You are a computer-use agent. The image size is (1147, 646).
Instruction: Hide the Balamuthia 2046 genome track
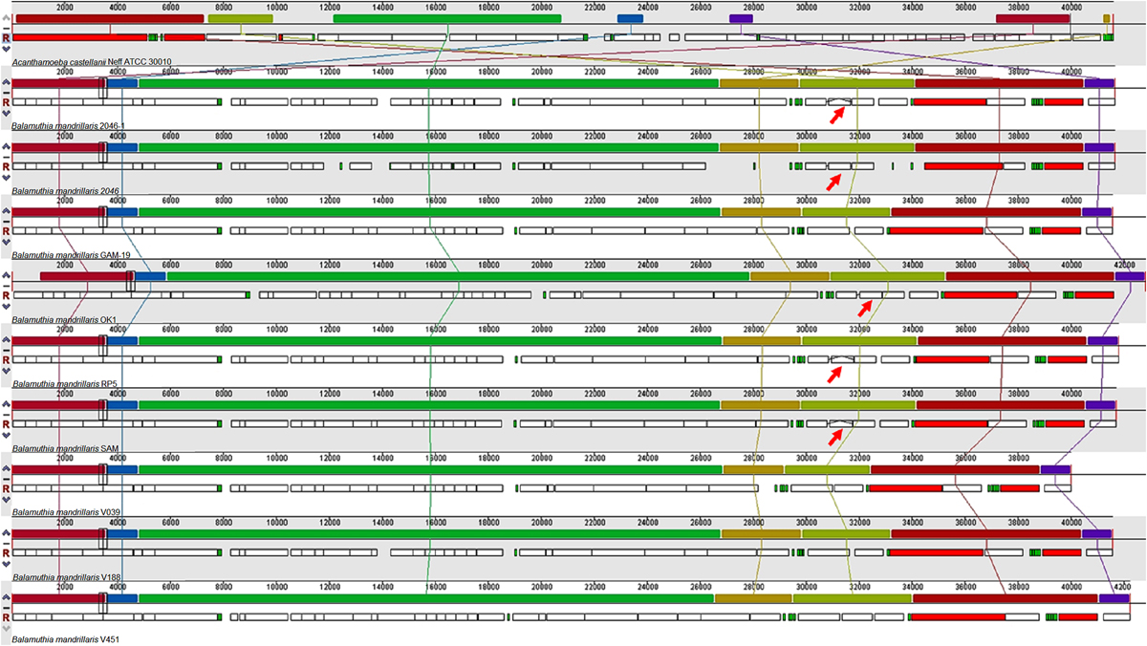pyautogui.click(x=6, y=157)
